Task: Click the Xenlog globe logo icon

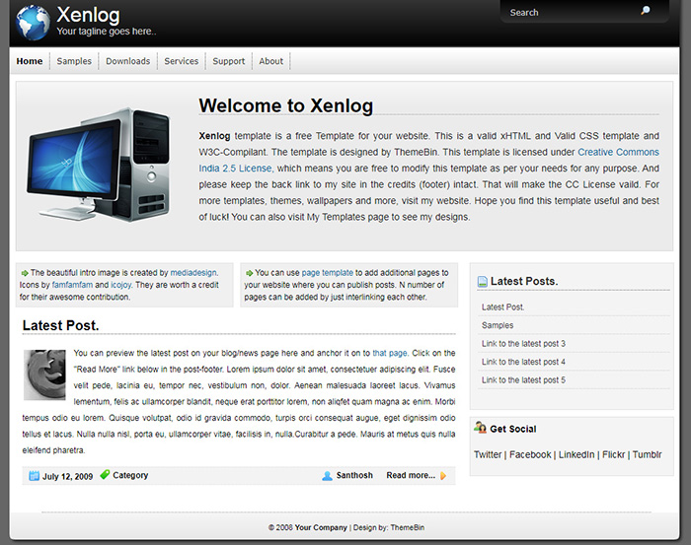Action: pos(33,23)
